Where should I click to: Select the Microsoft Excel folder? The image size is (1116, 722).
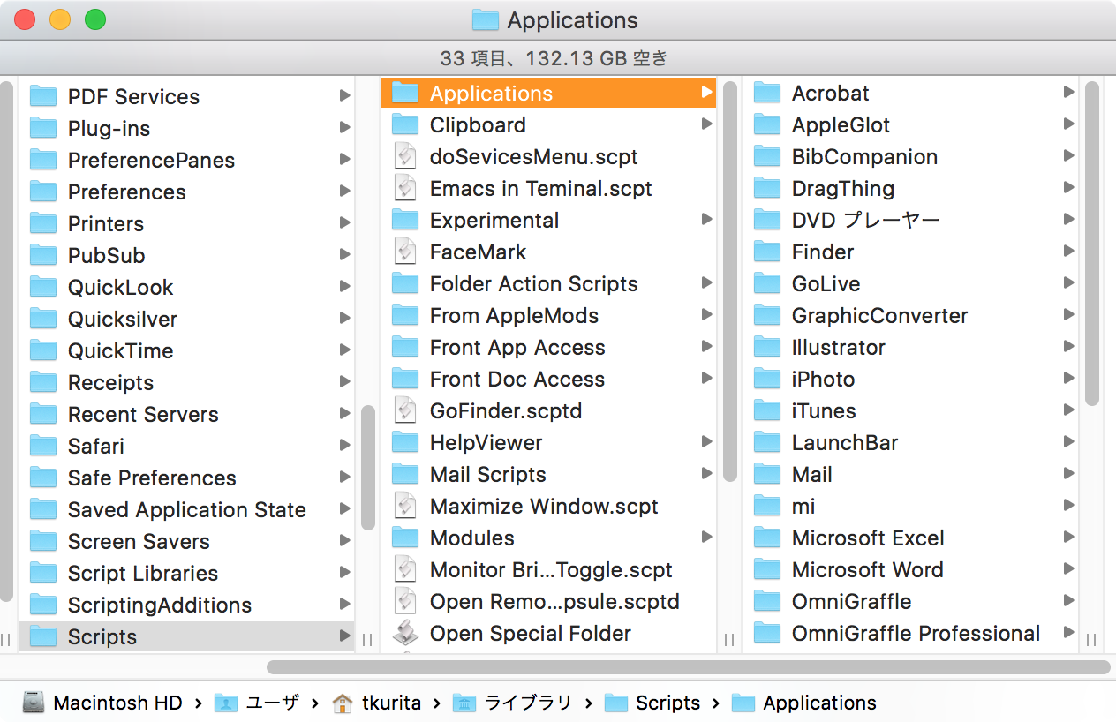coord(867,538)
